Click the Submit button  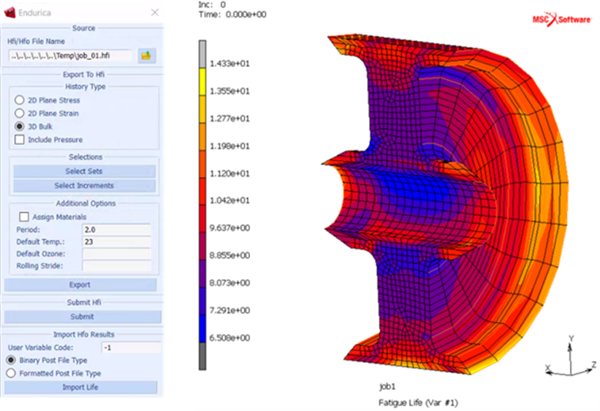(83, 316)
